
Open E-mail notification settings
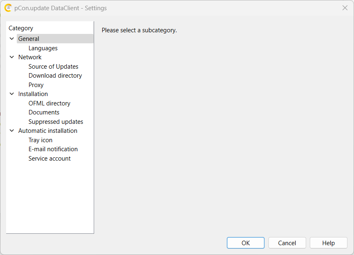pyautogui.click(x=53, y=149)
